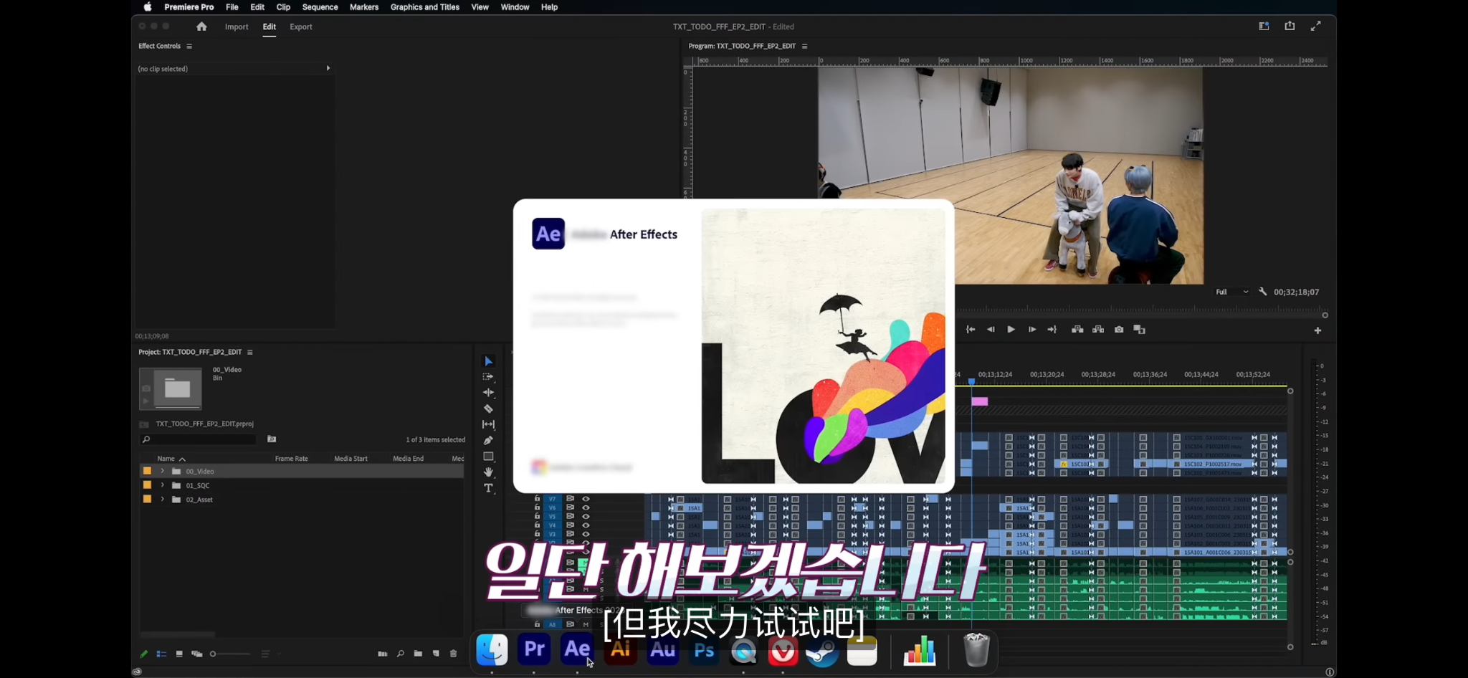1468x678 pixels.
Task: Delete selection with trash icon in Project panel
Action: point(453,654)
